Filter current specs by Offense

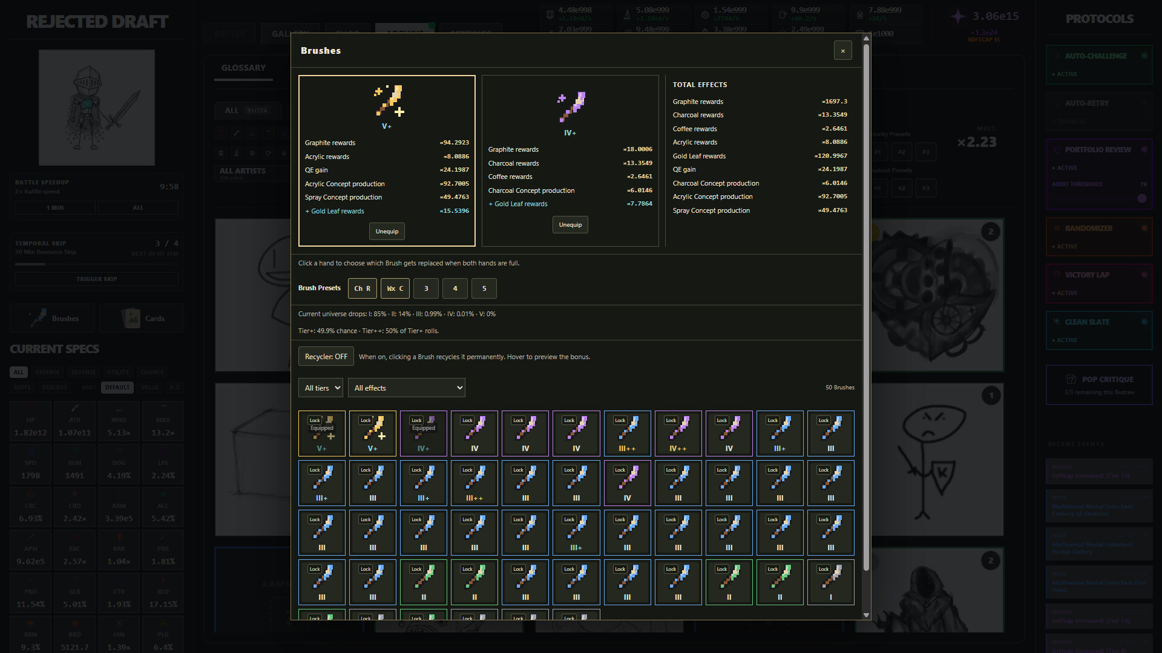(x=47, y=372)
